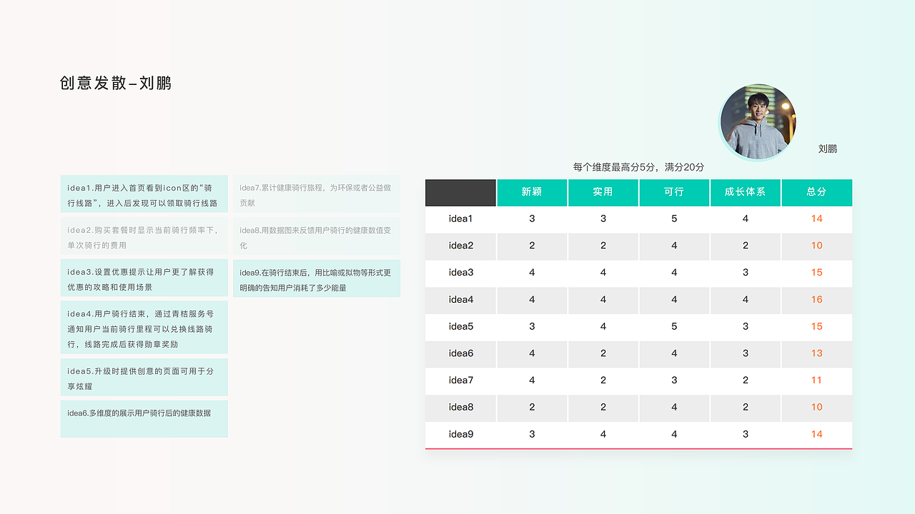Select the idea9 row label
This screenshot has height=514, width=915.
(460, 434)
